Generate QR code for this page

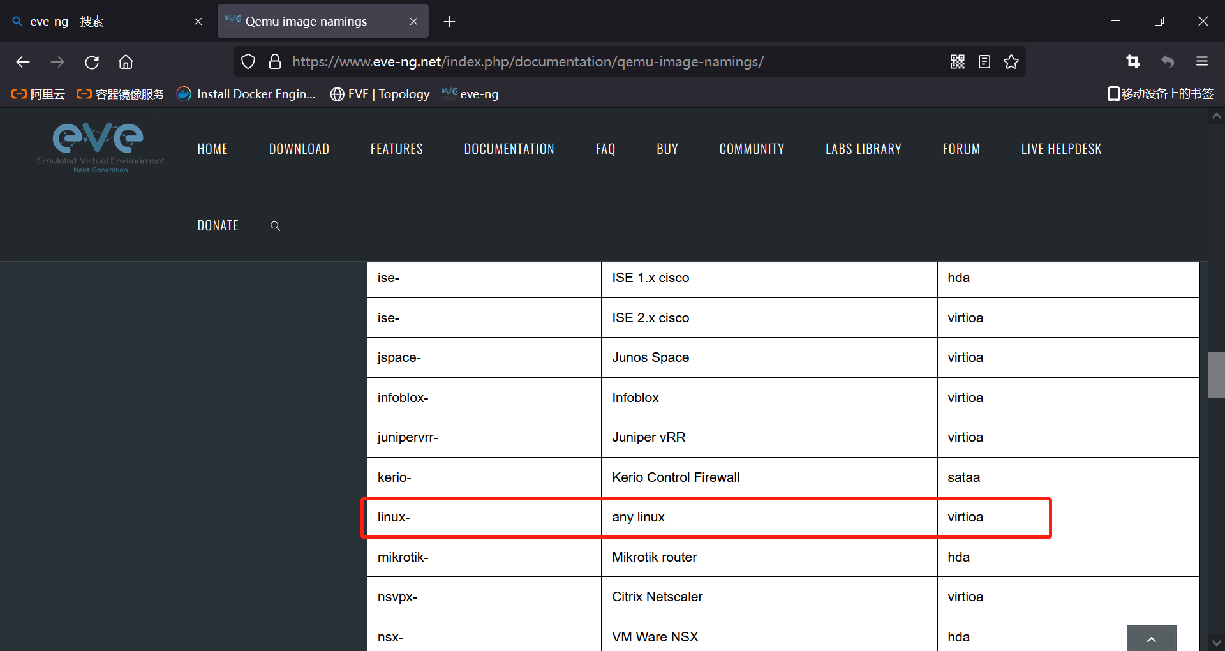click(x=958, y=62)
